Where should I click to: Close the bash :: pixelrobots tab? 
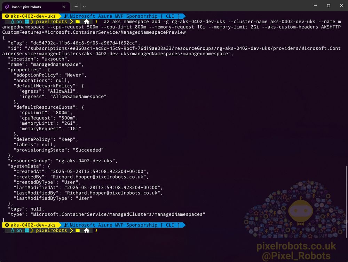64,7
